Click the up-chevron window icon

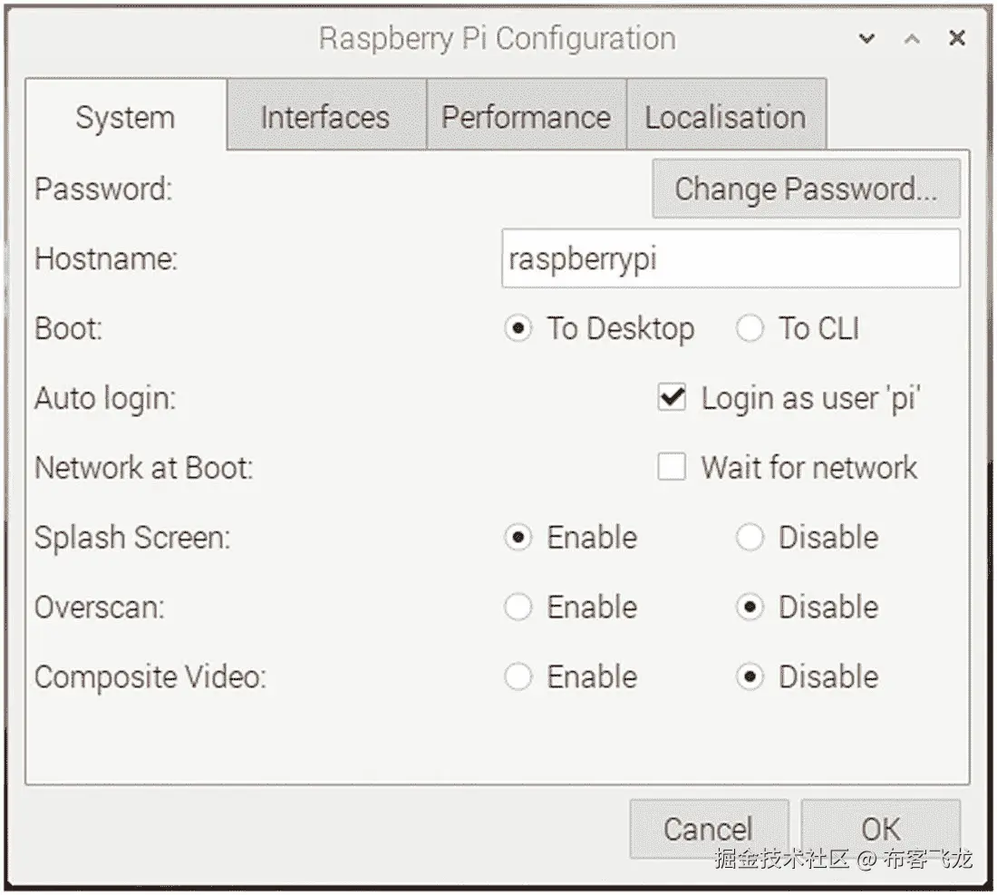tap(910, 39)
